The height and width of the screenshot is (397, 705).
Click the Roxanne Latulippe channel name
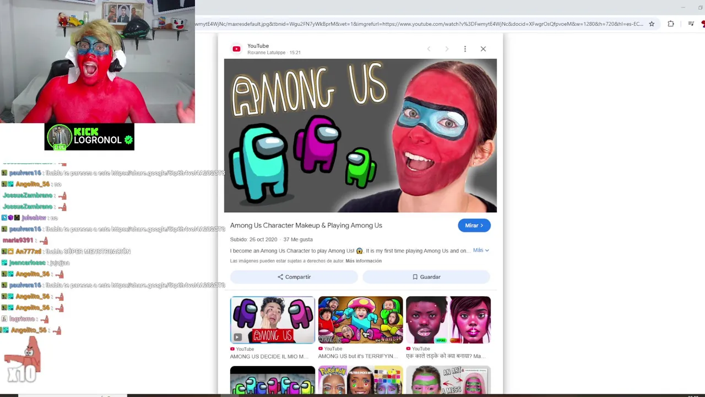pyautogui.click(x=267, y=53)
